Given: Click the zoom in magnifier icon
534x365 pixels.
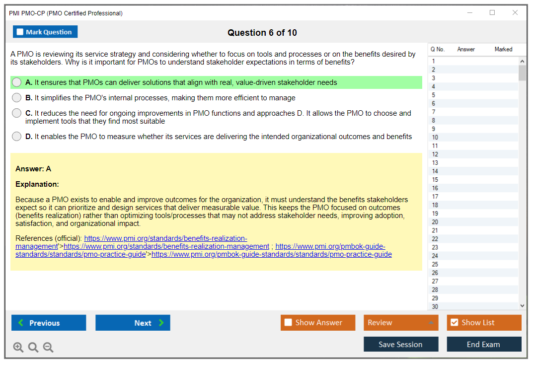Looking at the screenshot, I should click(18, 347).
